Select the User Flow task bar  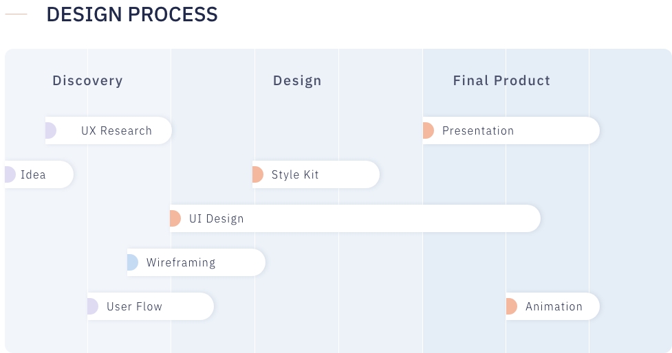151,306
